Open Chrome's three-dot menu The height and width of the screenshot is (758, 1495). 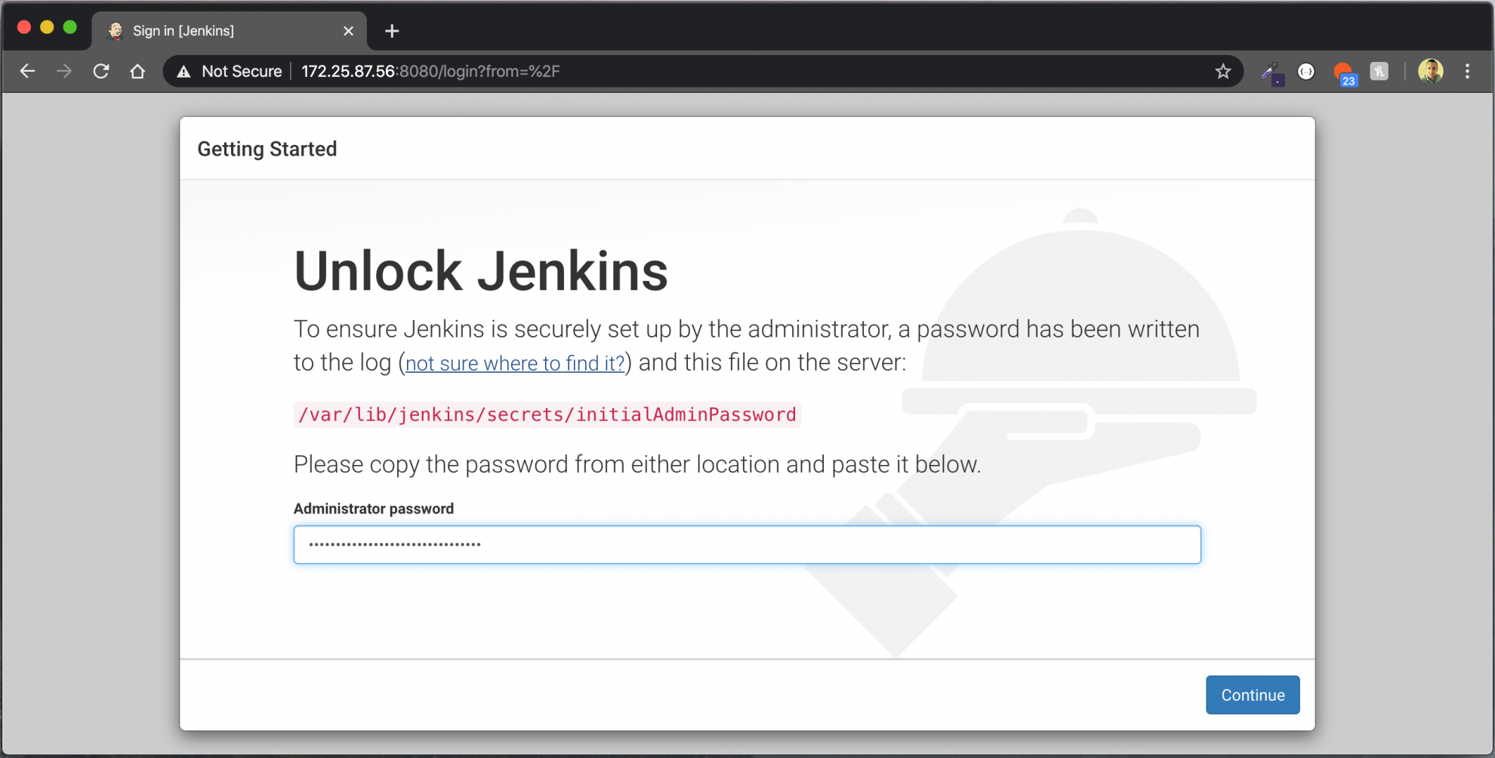click(1467, 72)
